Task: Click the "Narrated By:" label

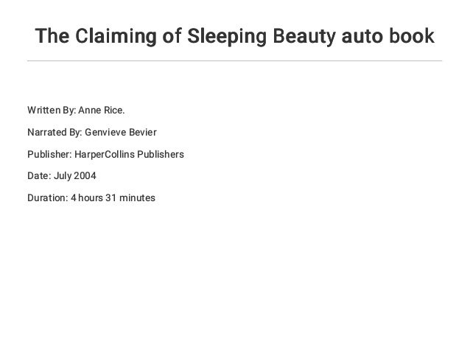Action: (x=55, y=132)
